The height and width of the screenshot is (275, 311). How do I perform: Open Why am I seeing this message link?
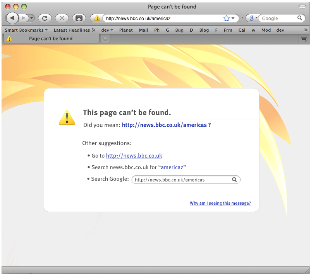point(220,203)
